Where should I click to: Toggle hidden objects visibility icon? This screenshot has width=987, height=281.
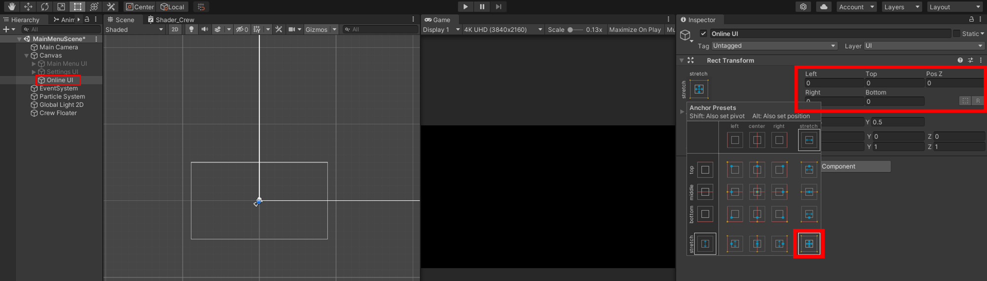[x=242, y=30]
